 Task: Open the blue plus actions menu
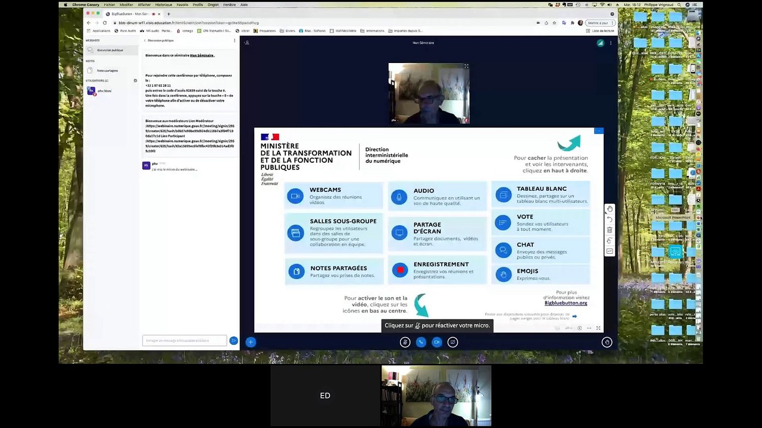point(251,342)
